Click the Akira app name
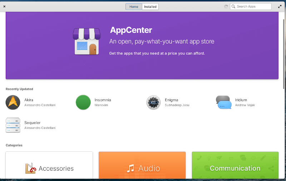The image size is (286, 181). 29,100
